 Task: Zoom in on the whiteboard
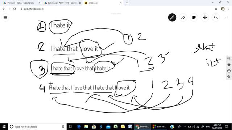(x=229, y=58)
